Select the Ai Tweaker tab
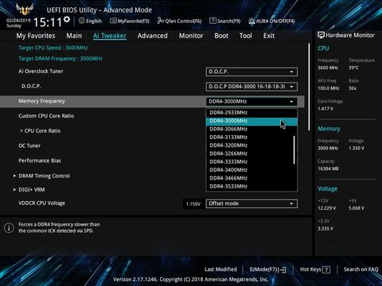Viewport: 382px width, 286px height. 110,36
